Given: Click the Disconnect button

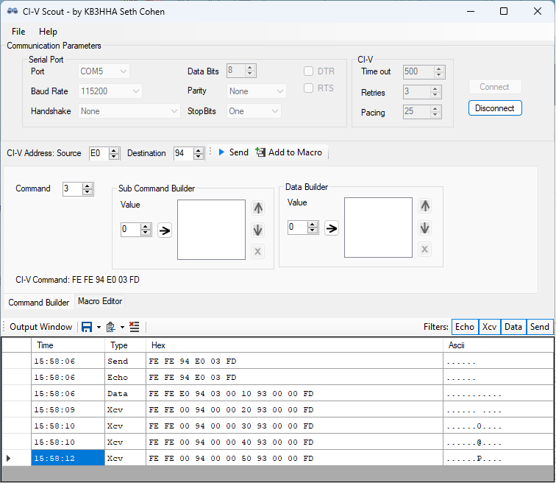Looking at the screenshot, I should (x=495, y=108).
